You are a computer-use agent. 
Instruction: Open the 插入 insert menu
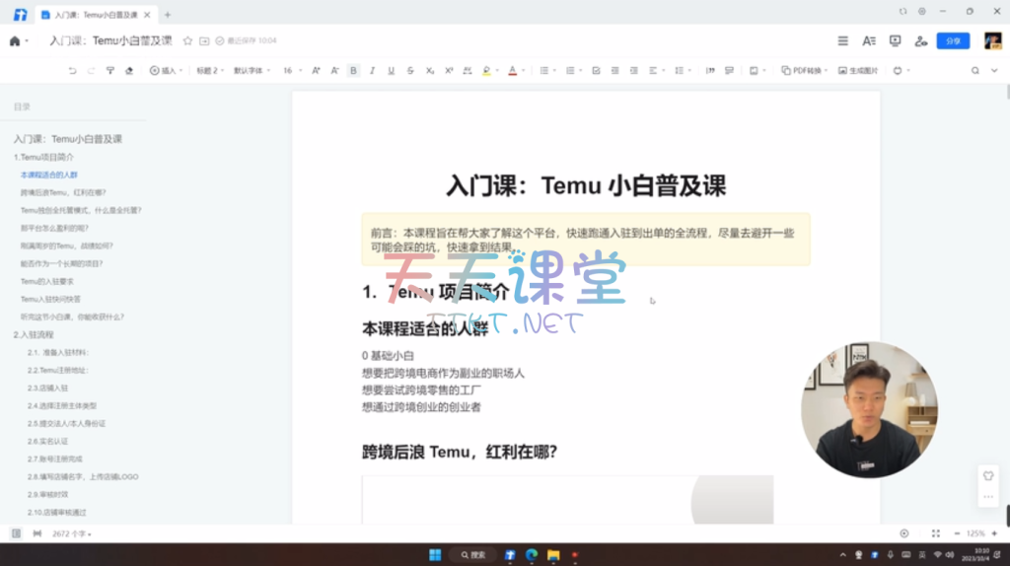(165, 71)
